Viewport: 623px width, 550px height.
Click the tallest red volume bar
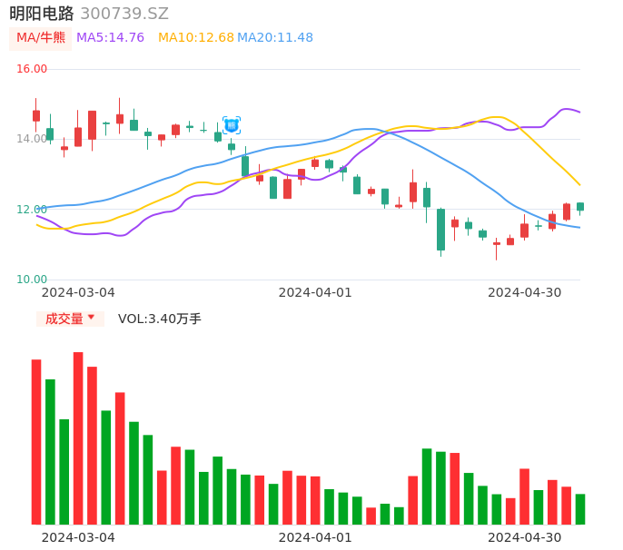pyautogui.click(x=78, y=437)
